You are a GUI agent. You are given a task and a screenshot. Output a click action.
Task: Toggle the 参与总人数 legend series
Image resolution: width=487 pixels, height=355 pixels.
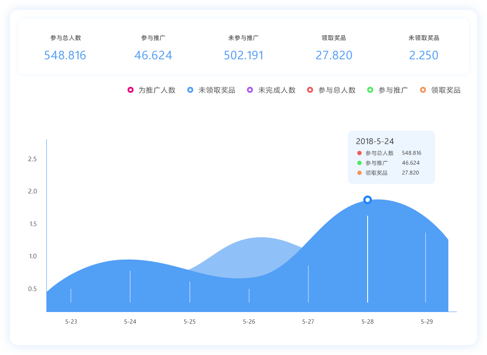click(331, 90)
